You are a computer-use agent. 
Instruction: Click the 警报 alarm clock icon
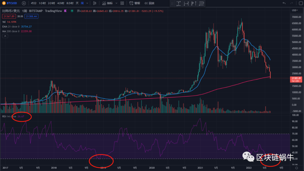pyautogui.click(x=131, y=3)
